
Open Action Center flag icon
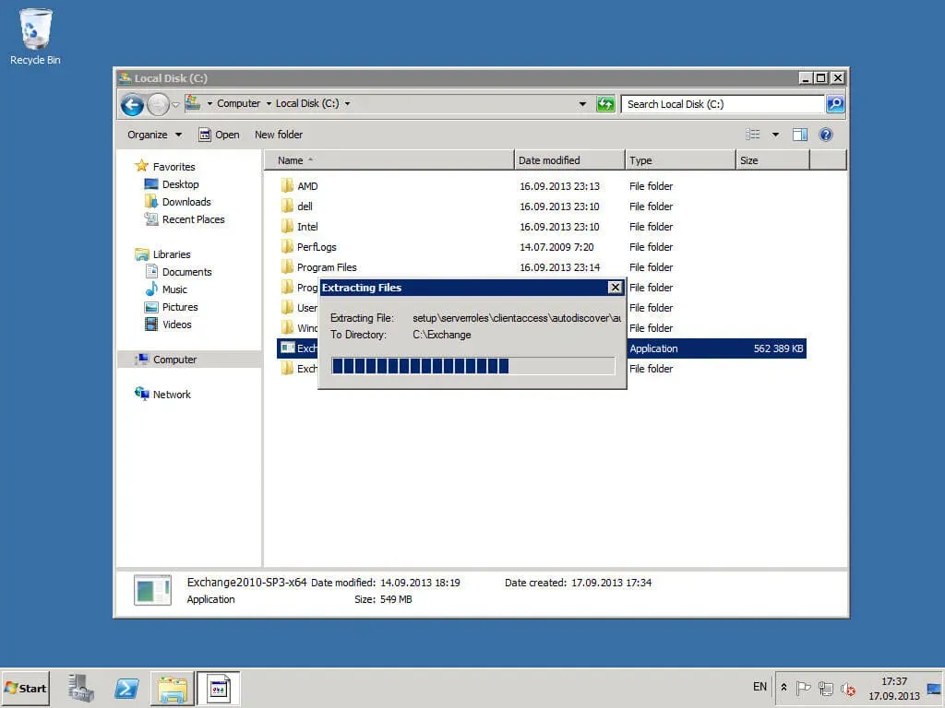(803, 688)
